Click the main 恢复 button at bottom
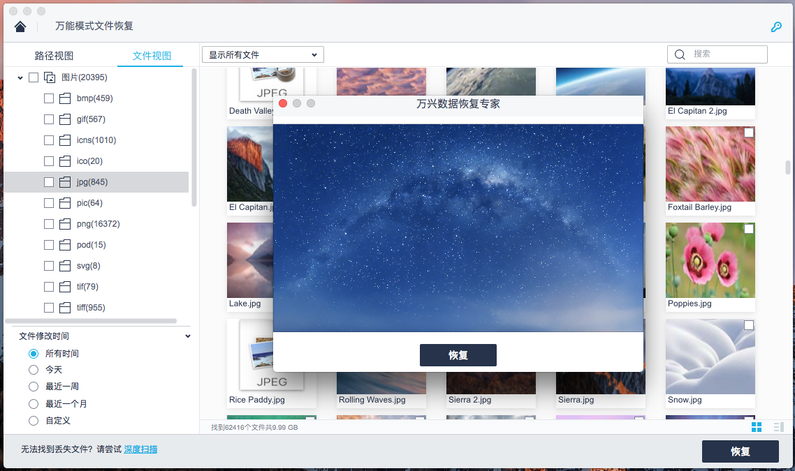The height and width of the screenshot is (471, 795). (x=741, y=451)
